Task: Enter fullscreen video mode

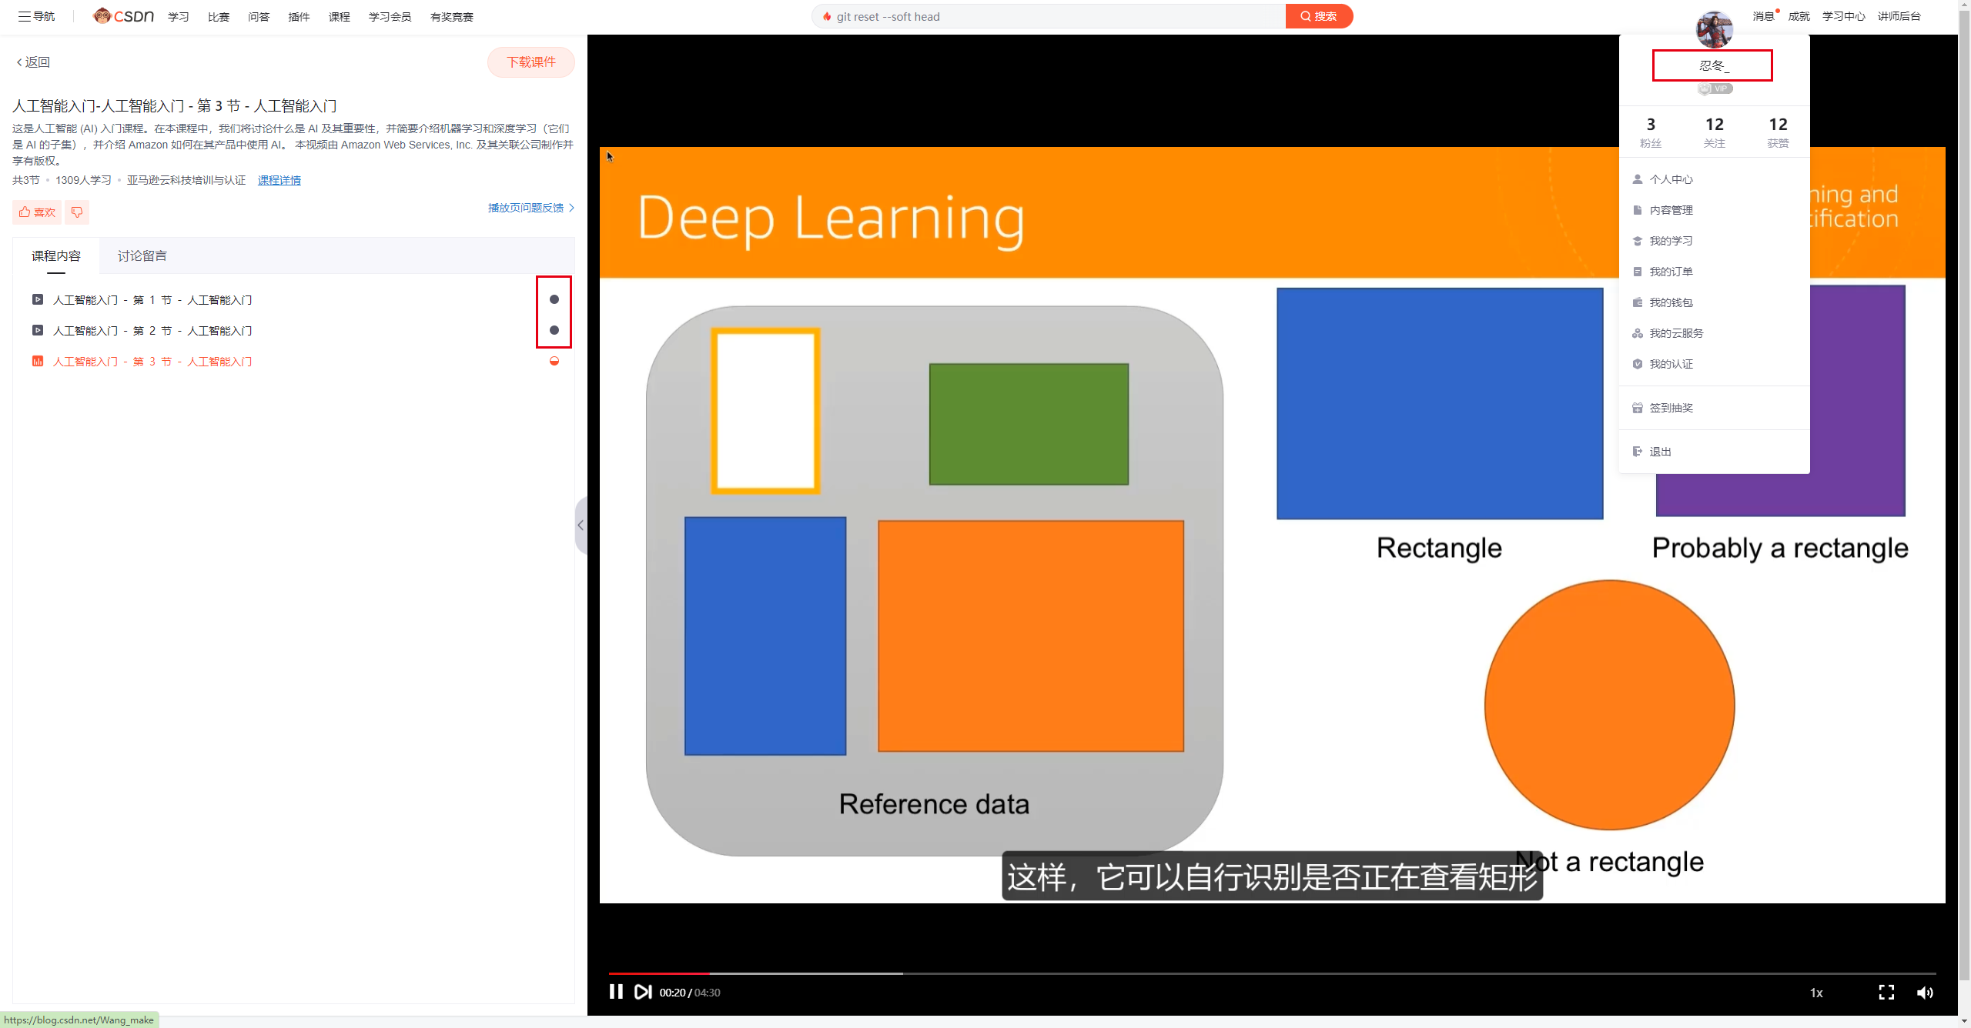Action: pyautogui.click(x=1886, y=993)
